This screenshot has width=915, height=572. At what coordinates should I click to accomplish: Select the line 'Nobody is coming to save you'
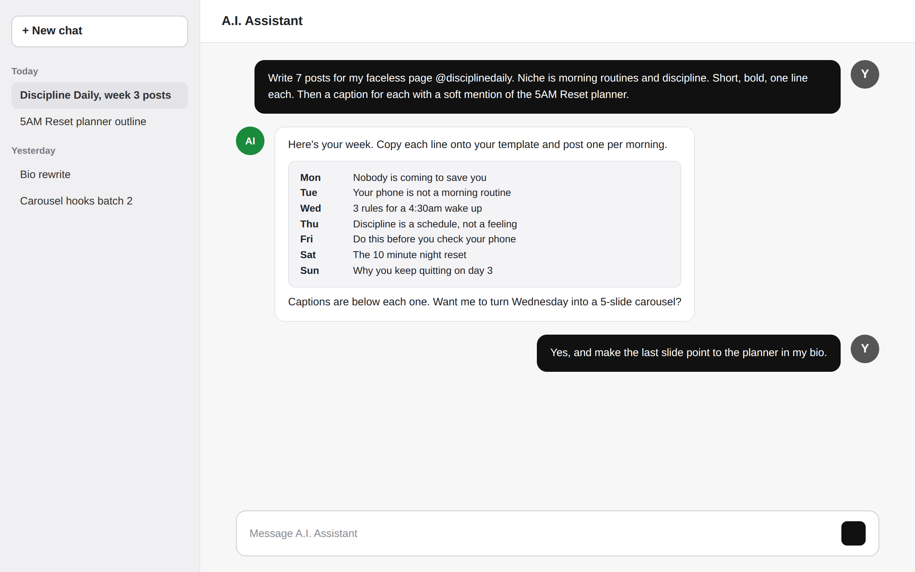[420, 177]
